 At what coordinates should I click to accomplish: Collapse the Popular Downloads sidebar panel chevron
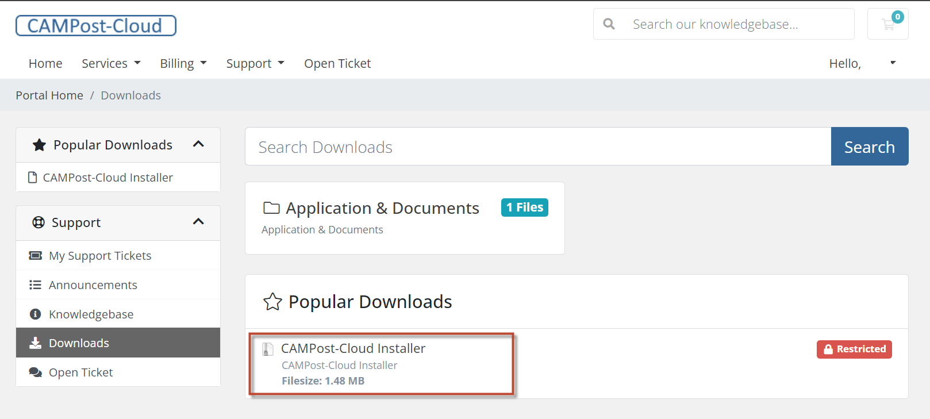pyautogui.click(x=198, y=144)
